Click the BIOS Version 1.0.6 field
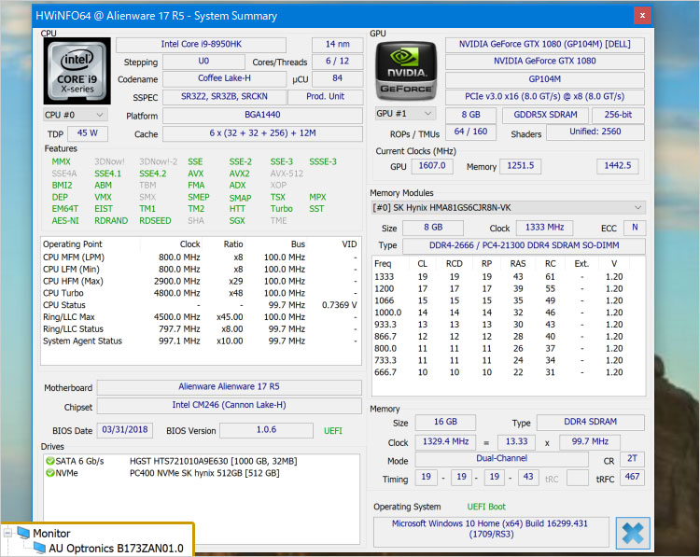700x557 pixels. click(x=266, y=430)
